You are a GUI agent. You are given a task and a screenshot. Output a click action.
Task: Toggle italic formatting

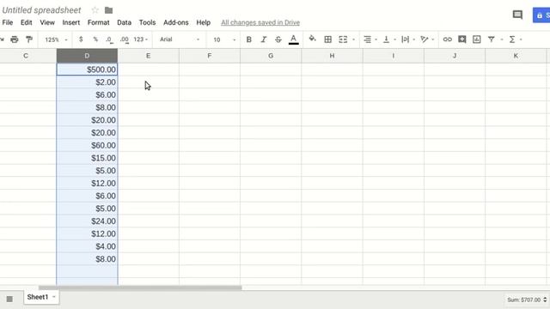pyautogui.click(x=264, y=39)
